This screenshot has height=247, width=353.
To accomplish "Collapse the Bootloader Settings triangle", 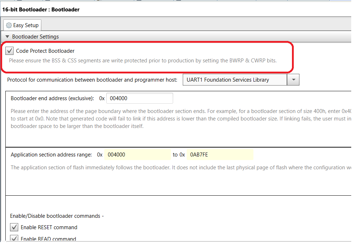I will [7, 37].
